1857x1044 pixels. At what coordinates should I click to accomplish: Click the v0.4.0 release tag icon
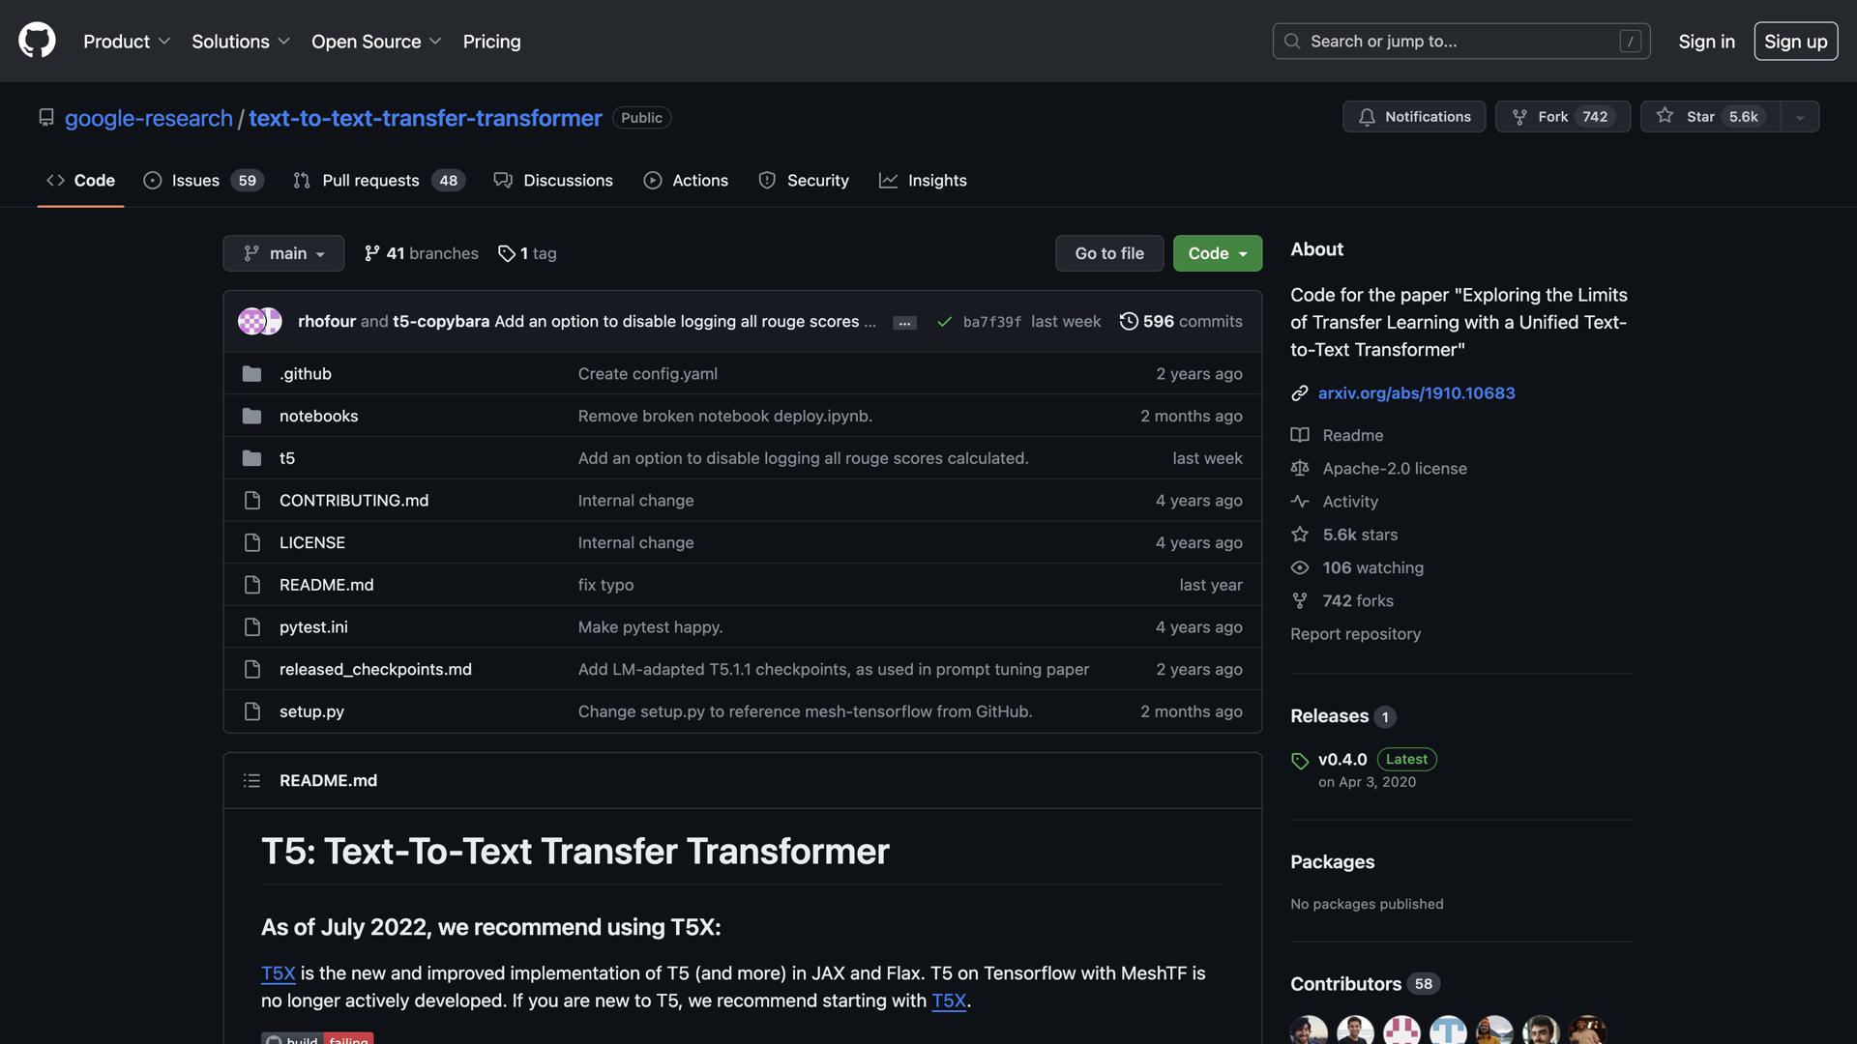[x=1299, y=761]
